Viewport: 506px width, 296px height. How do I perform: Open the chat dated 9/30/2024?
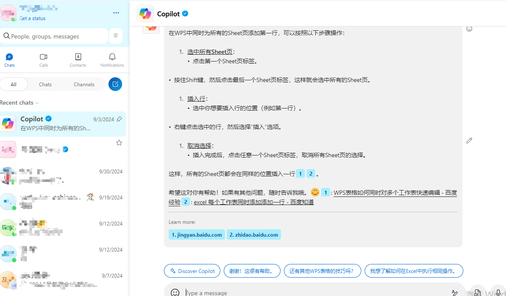coord(63,176)
